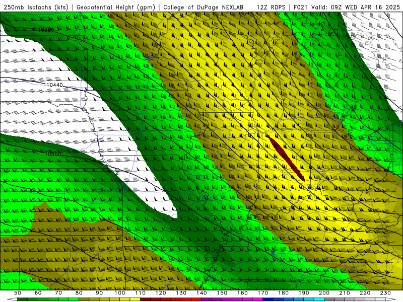Click the 10500 height contour label
The width and height of the screenshot is (403, 302).
click(x=53, y=154)
